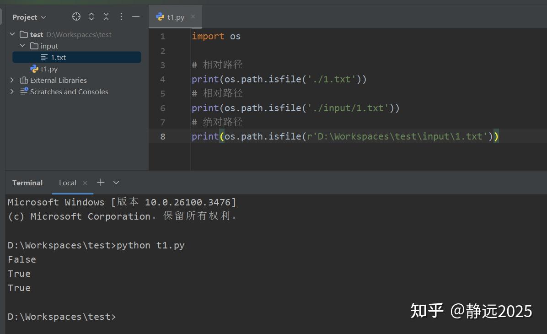The width and height of the screenshot is (547, 334).
Task: Click into the terminal prompt line
Action: click(x=137, y=316)
